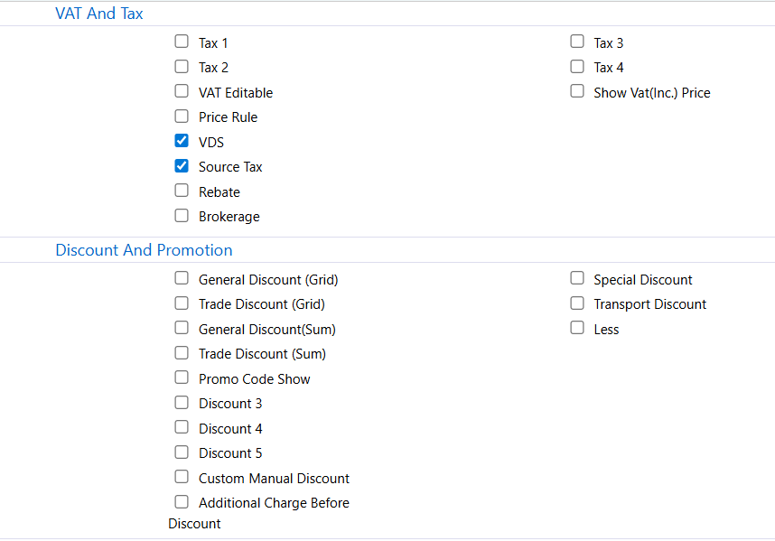Screen dimensions: 775x541
Task: Check the Less checkbox
Action: [577, 328]
